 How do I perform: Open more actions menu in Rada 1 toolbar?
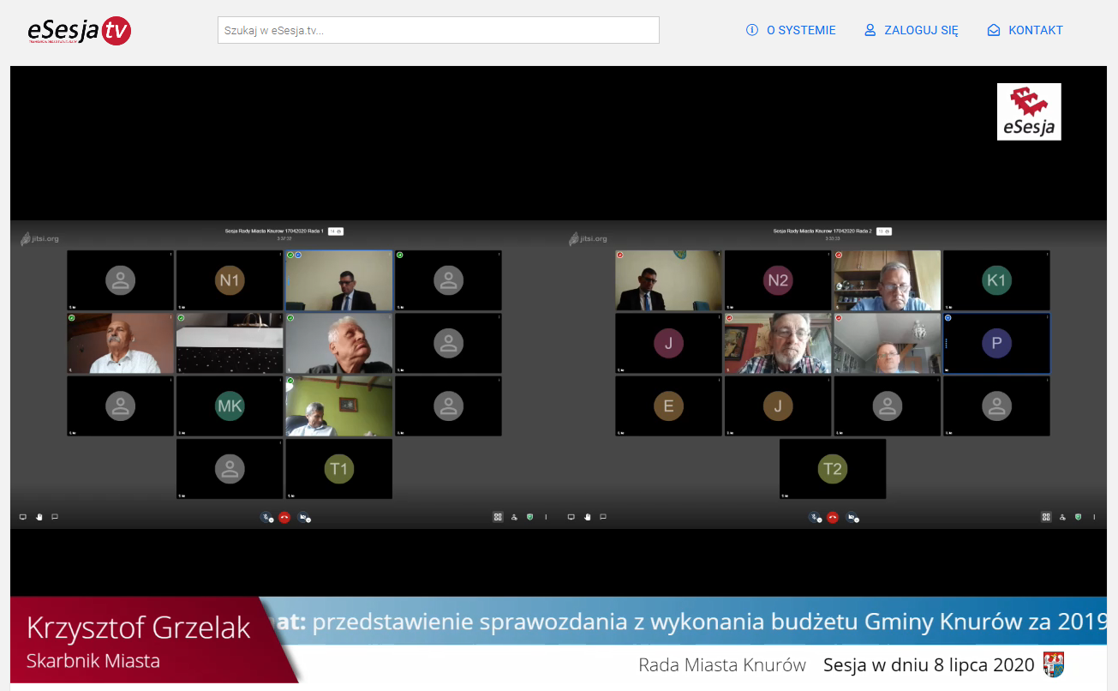547,517
